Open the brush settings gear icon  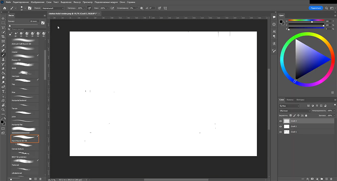point(142,8)
